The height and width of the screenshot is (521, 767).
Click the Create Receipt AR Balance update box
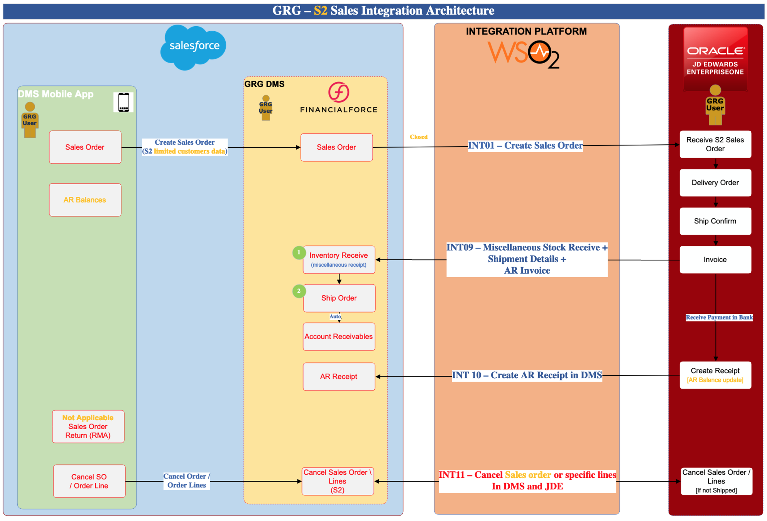tap(715, 375)
